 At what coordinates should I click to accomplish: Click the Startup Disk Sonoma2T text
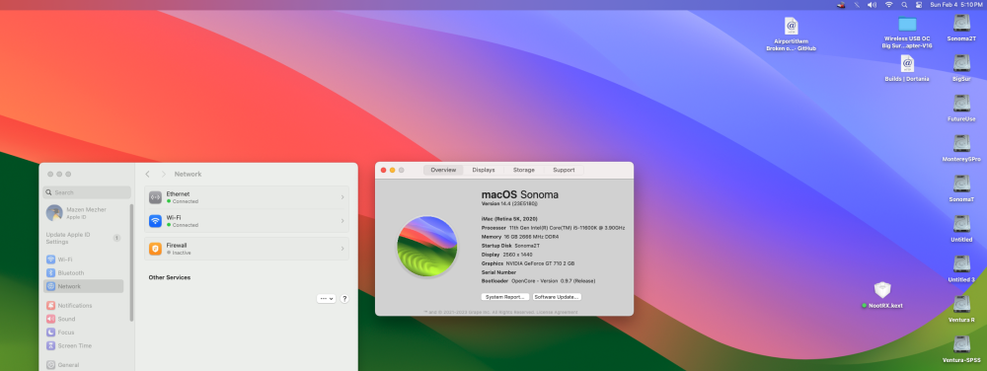(x=510, y=246)
